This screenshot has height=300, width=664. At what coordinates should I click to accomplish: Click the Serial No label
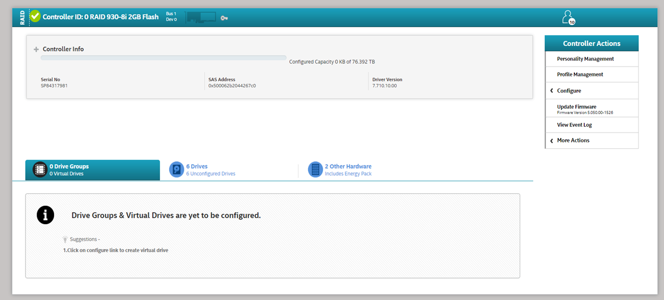point(50,80)
